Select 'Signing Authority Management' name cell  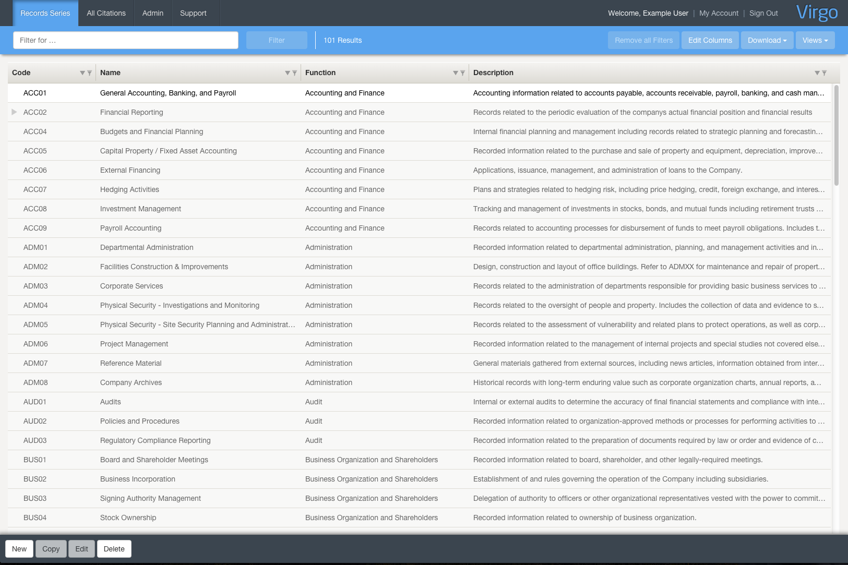pos(150,498)
